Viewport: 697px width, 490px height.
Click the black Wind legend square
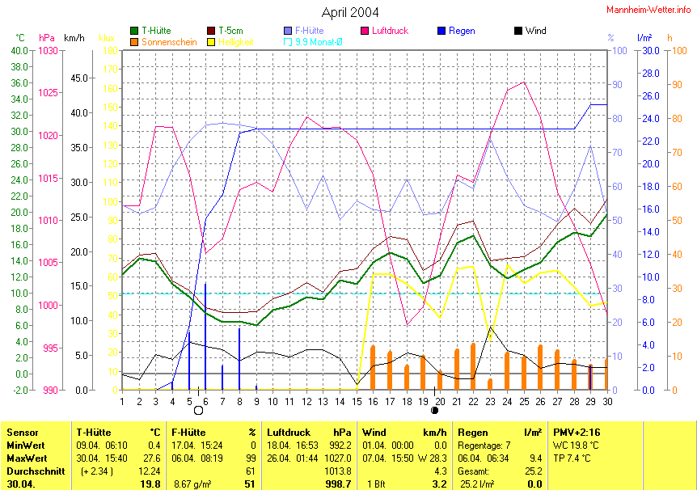[518, 32]
